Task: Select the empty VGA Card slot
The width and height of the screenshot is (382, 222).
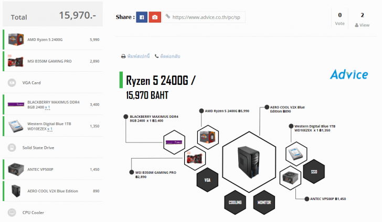Action: 52,83
